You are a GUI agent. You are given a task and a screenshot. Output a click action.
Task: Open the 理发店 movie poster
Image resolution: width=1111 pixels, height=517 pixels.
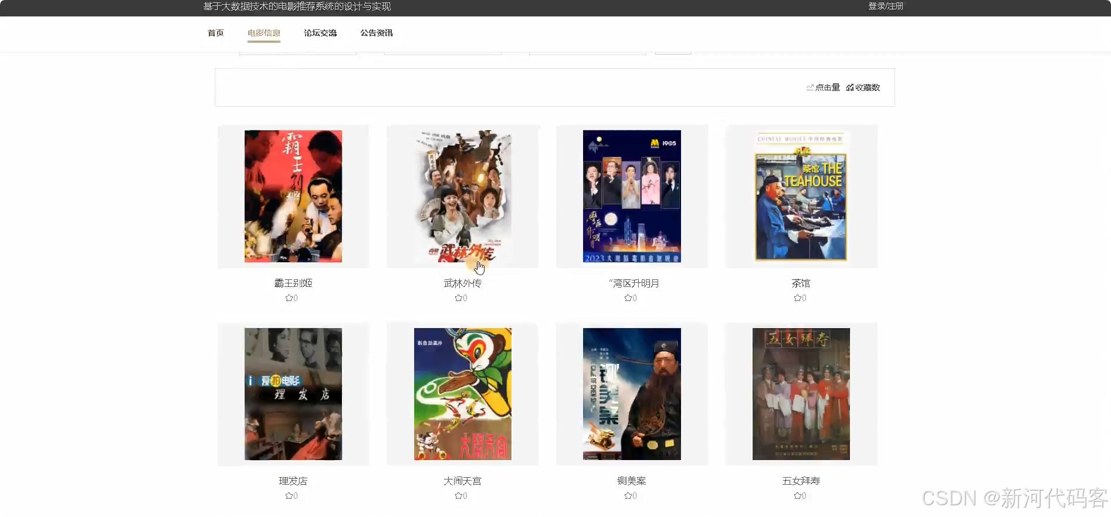[293, 394]
